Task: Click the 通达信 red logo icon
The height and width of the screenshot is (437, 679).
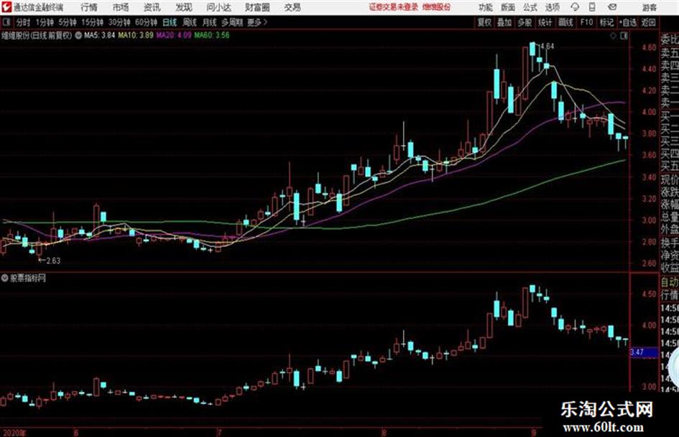Action: pos(6,7)
